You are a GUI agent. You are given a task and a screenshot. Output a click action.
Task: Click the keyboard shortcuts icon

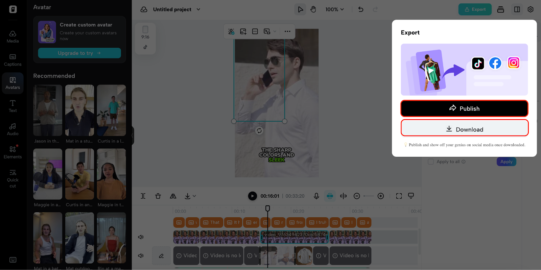(13, 260)
